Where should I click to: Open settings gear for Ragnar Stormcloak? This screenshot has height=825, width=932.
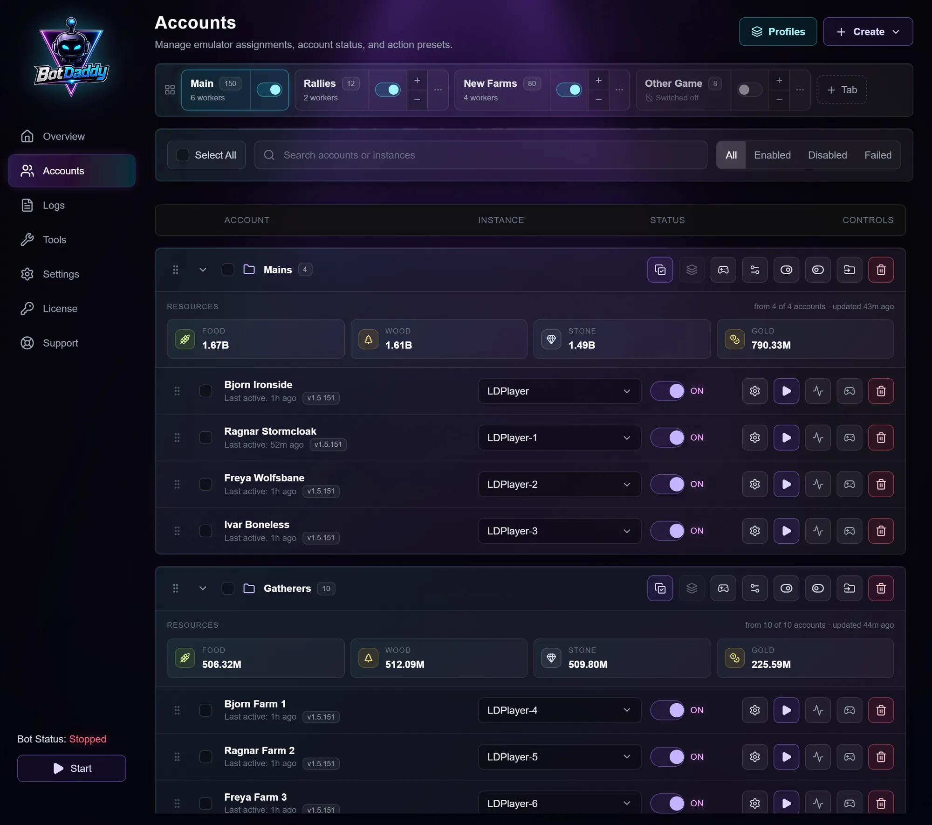click(754, 437)
